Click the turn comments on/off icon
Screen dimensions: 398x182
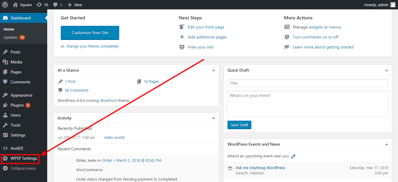pyautogui.click(x=287, y=37)
